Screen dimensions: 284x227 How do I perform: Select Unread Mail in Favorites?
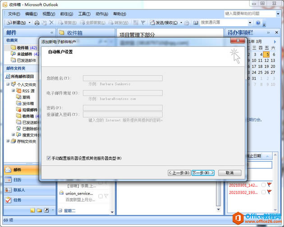25,54
